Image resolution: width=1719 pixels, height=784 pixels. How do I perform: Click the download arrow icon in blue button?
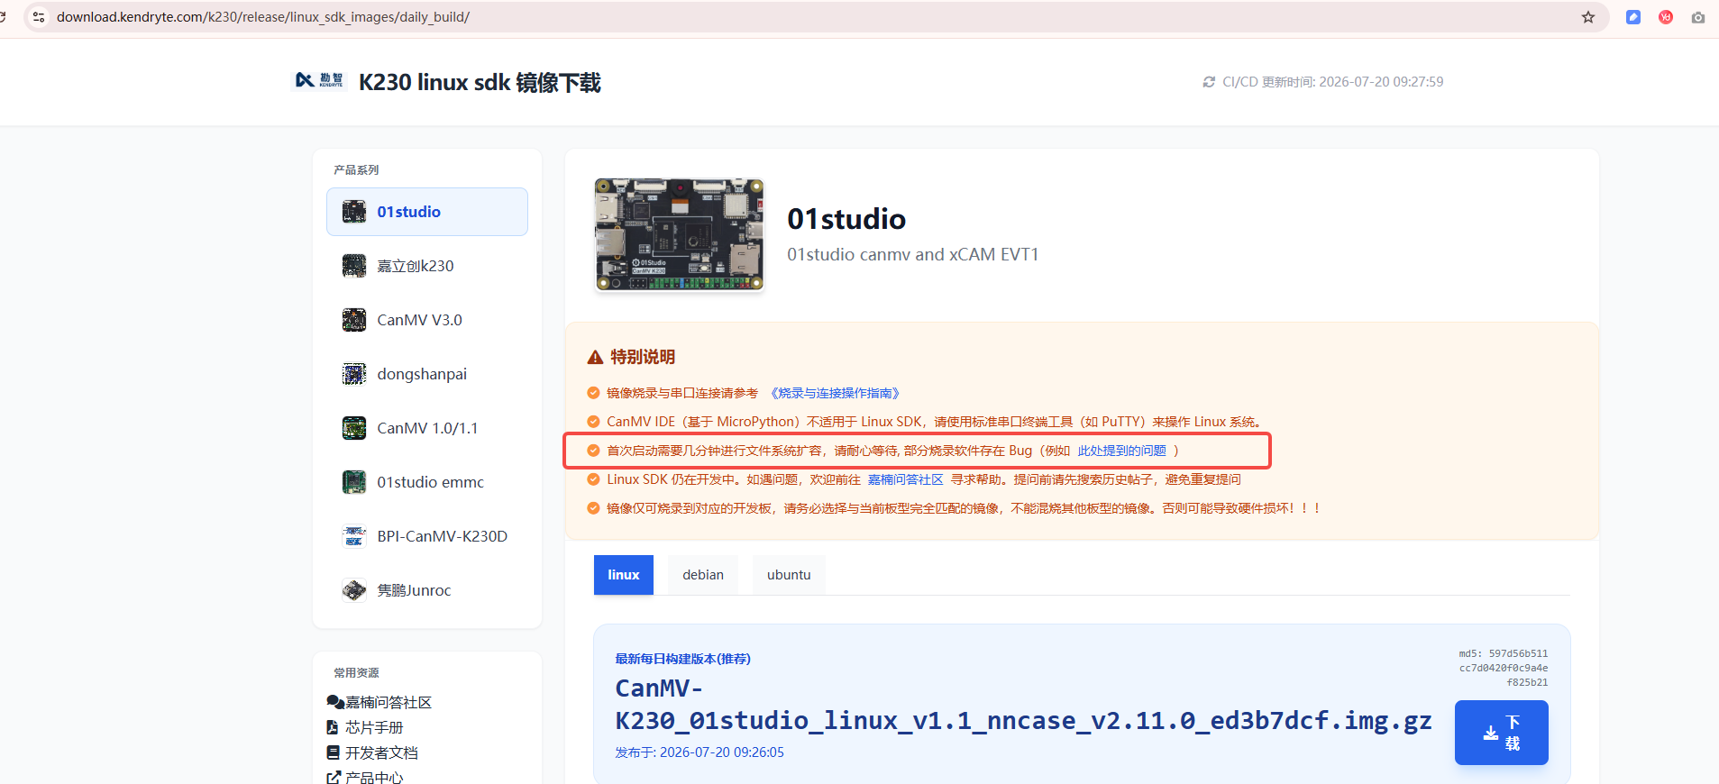[x=1491, y=734]
